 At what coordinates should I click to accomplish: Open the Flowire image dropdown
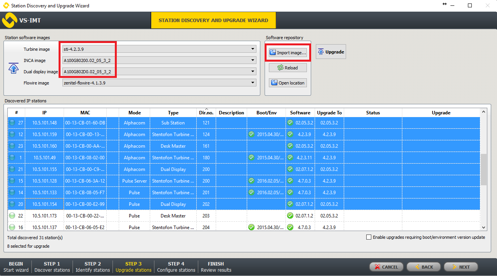[253, 83]
